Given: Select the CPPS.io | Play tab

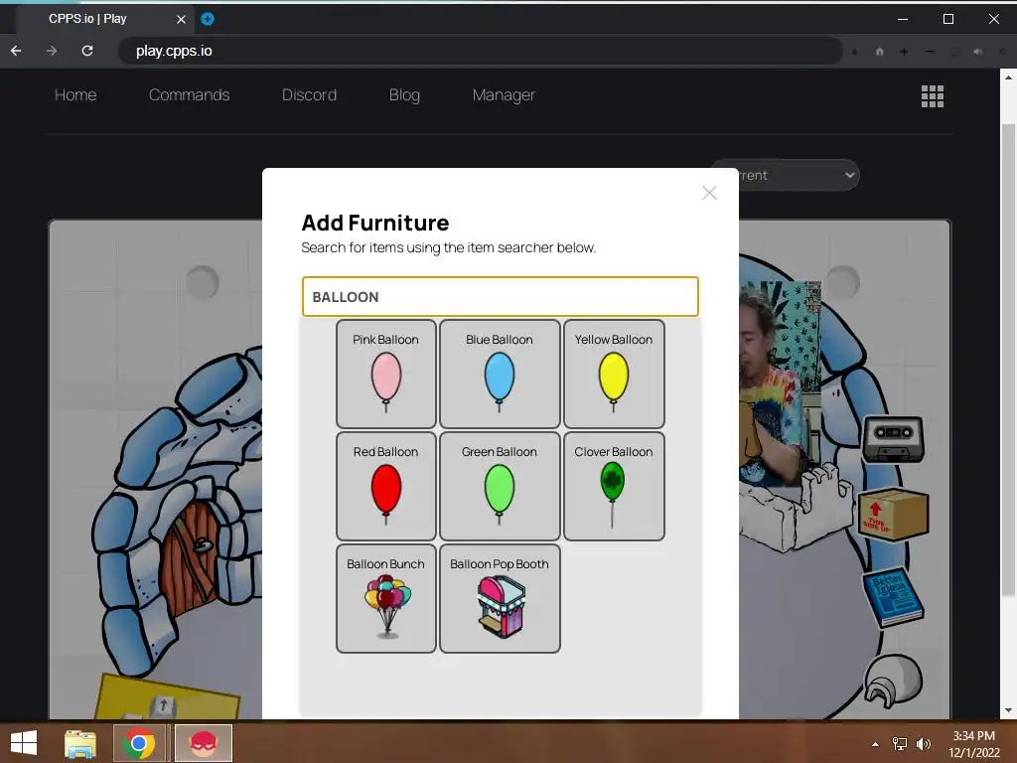Looking at the screenshot, I should (103, 19).
